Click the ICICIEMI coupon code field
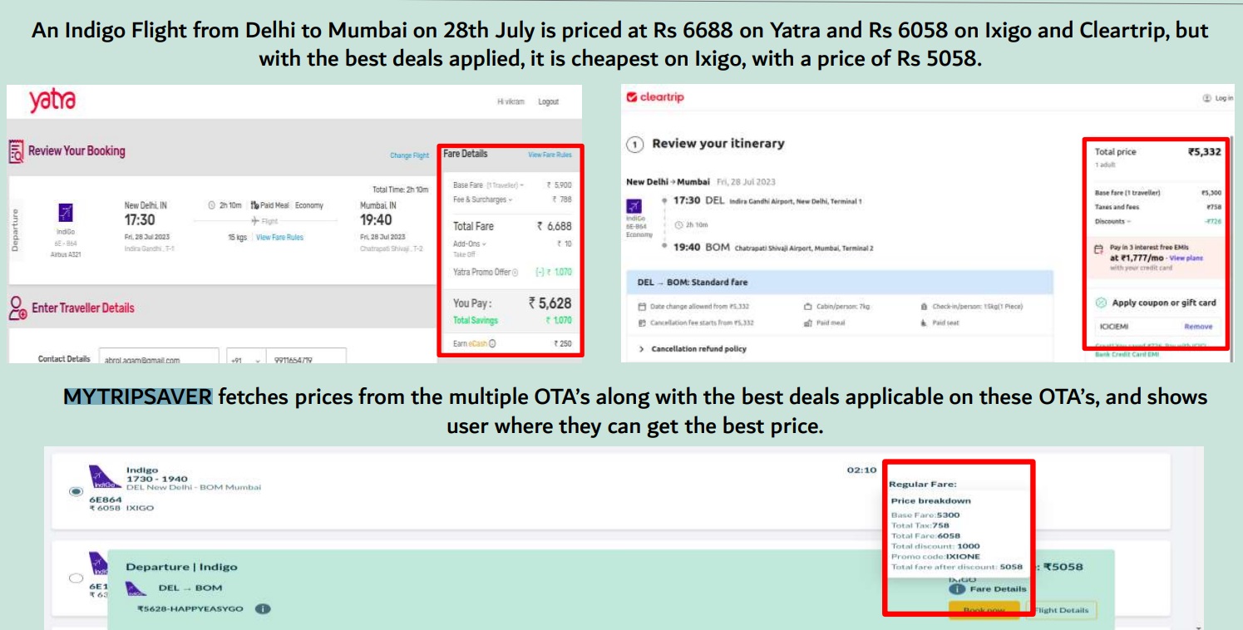The height and width of the screenshot is (630, 1243). [x=1137, y=327]
